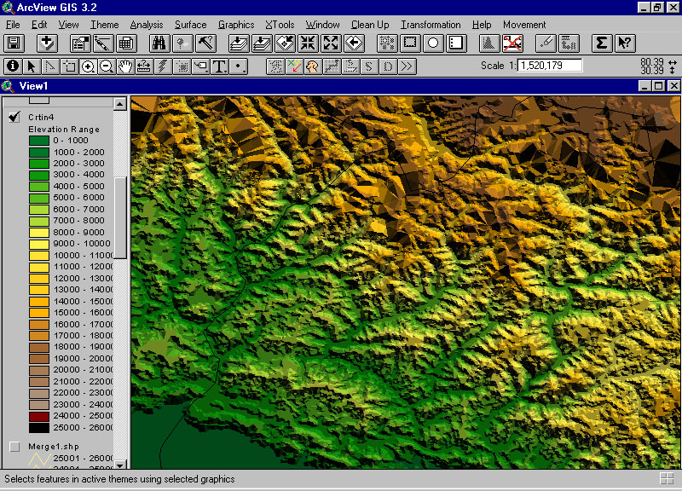Image resolution: width=682 pixels, height=491 pixels.
Task: Select the Crtin4 theme name in legend
Action: [40, 117]
